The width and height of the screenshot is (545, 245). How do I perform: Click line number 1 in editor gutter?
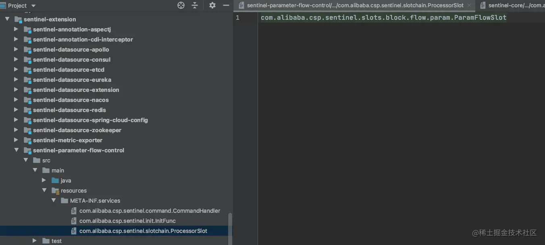click(237, 18)
